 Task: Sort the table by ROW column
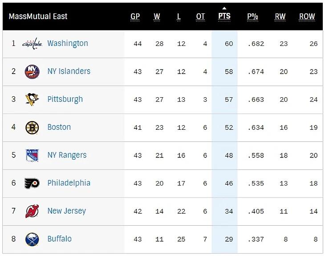point(307,17)
